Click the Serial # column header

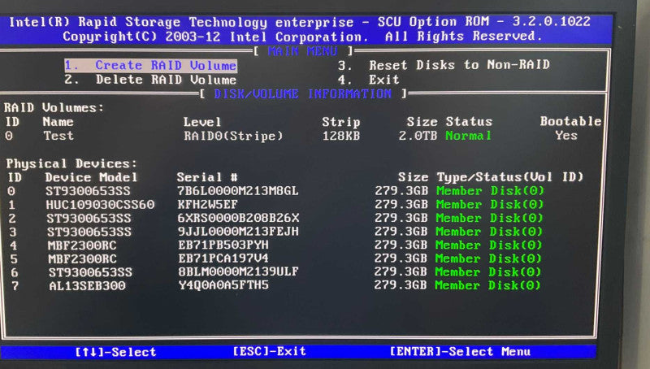[x=207, y=177]
